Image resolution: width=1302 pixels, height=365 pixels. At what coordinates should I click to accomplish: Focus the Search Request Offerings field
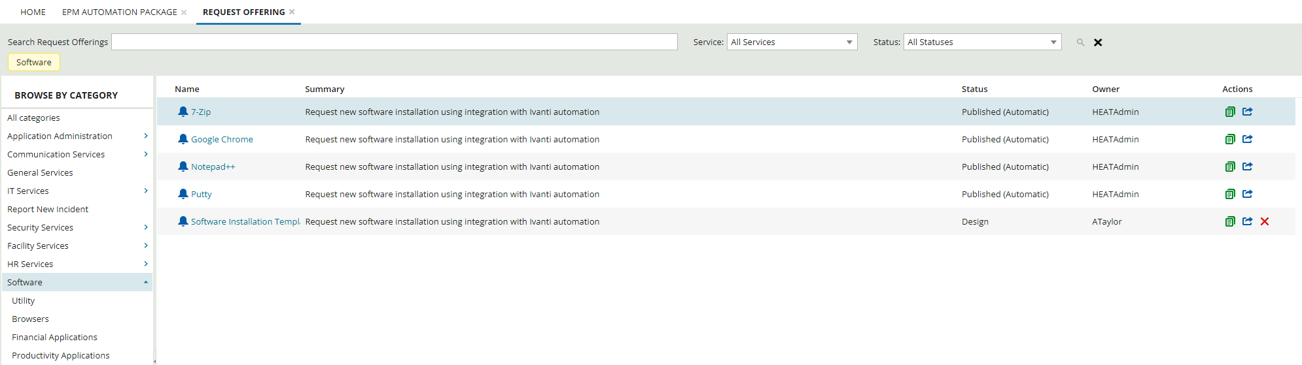pyautogui.click(x=395, y=42)
